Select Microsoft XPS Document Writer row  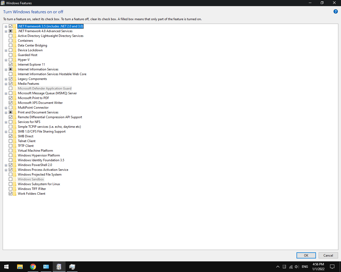click(40, 103)
